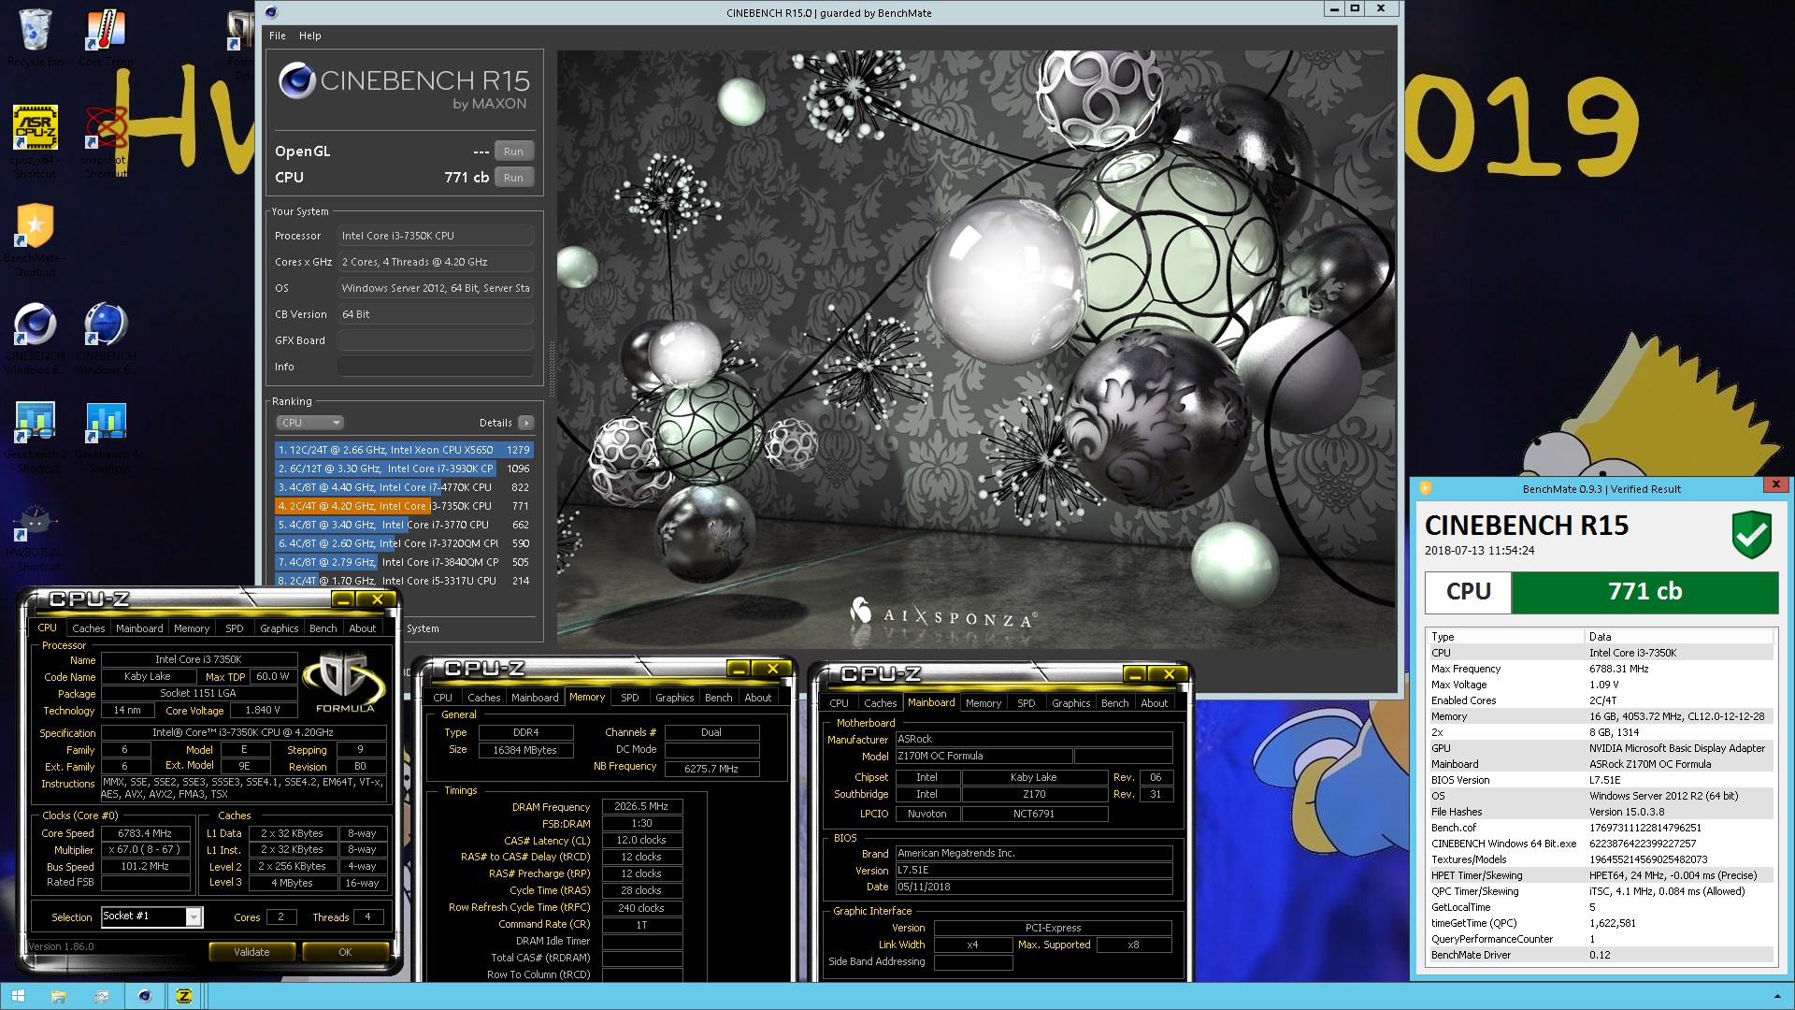The height and width of the screenshot is (1010, 1795).
Task: Click the Model Z170M OC Formula field in CPU-Z
Action: tap(983, 756)
